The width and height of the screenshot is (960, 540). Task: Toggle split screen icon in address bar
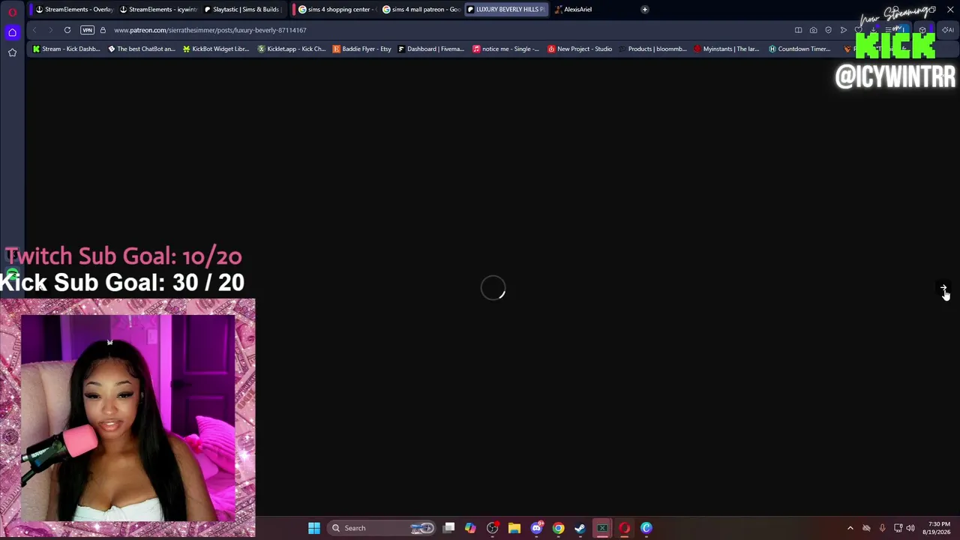point(798,30)
